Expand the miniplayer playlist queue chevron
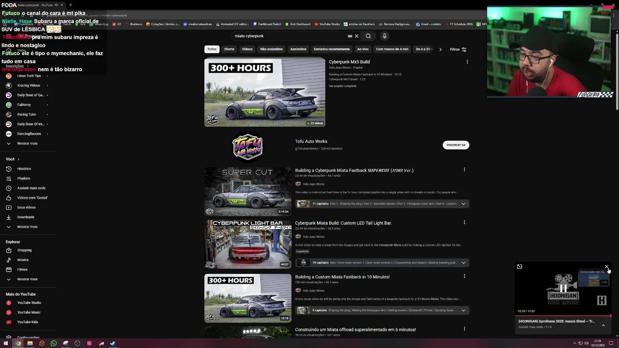 [x=603, y=325]
